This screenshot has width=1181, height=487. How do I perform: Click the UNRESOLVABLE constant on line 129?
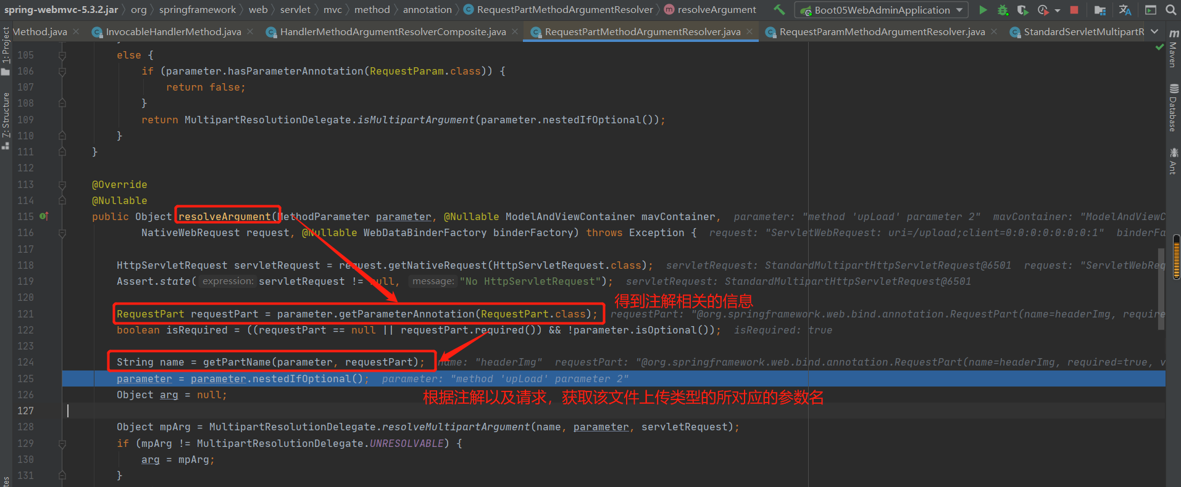click(406, 443)
